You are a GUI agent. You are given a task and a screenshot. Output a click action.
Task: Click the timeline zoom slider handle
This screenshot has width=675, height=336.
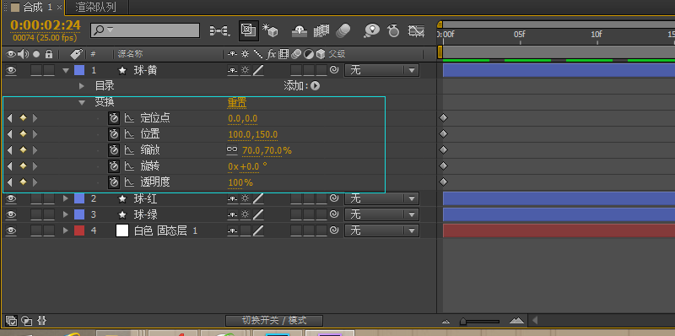coord(462,322)
